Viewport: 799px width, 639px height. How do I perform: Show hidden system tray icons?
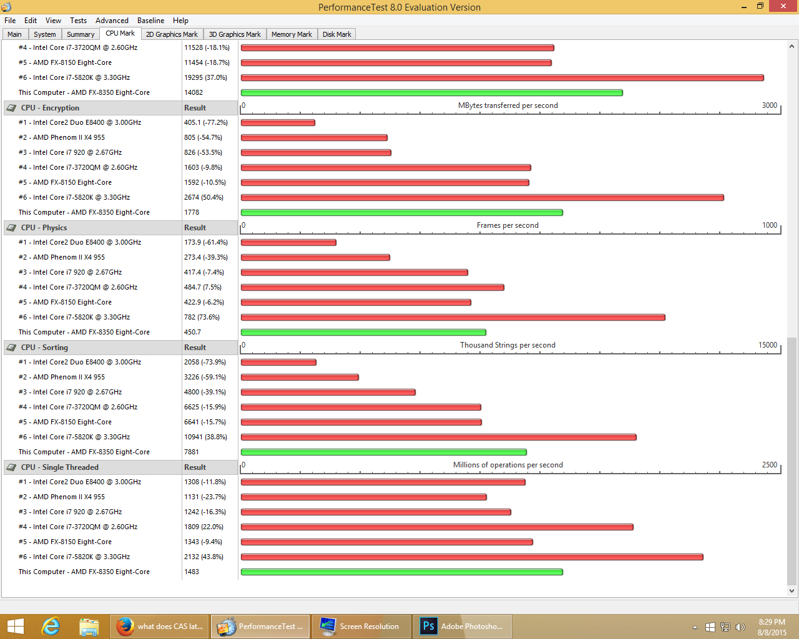695,627
